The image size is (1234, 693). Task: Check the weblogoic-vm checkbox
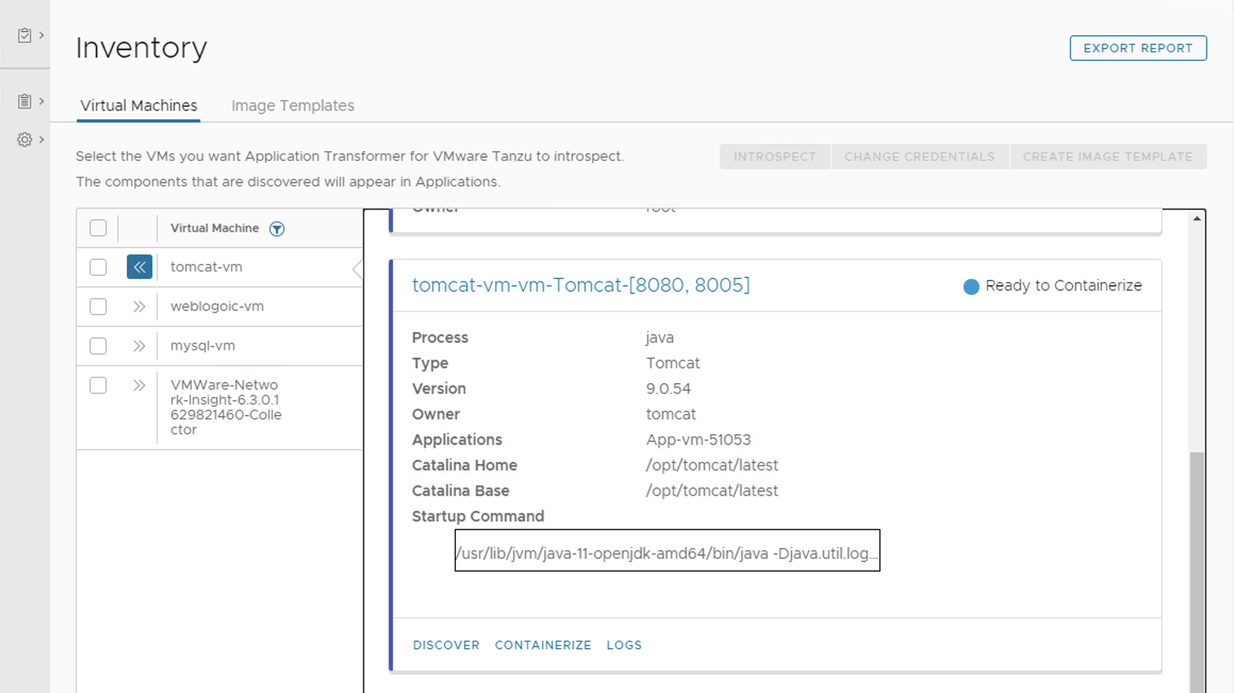98,307
